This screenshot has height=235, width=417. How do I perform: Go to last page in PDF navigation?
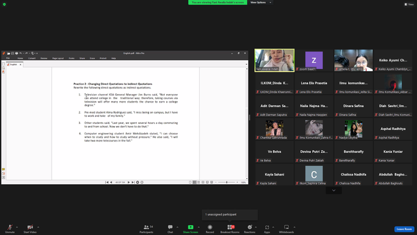coord(133,182)
